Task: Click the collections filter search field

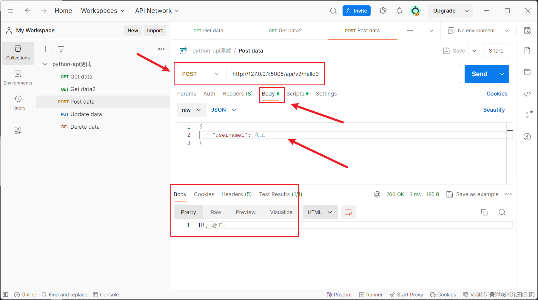Action: point(103,49)
